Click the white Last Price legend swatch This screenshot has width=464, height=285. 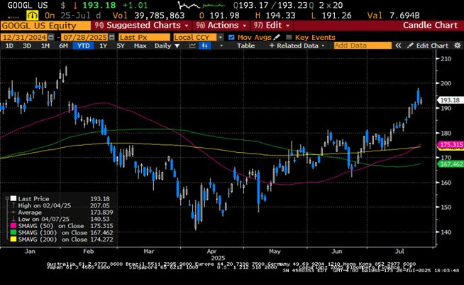[x=13, y=198]
